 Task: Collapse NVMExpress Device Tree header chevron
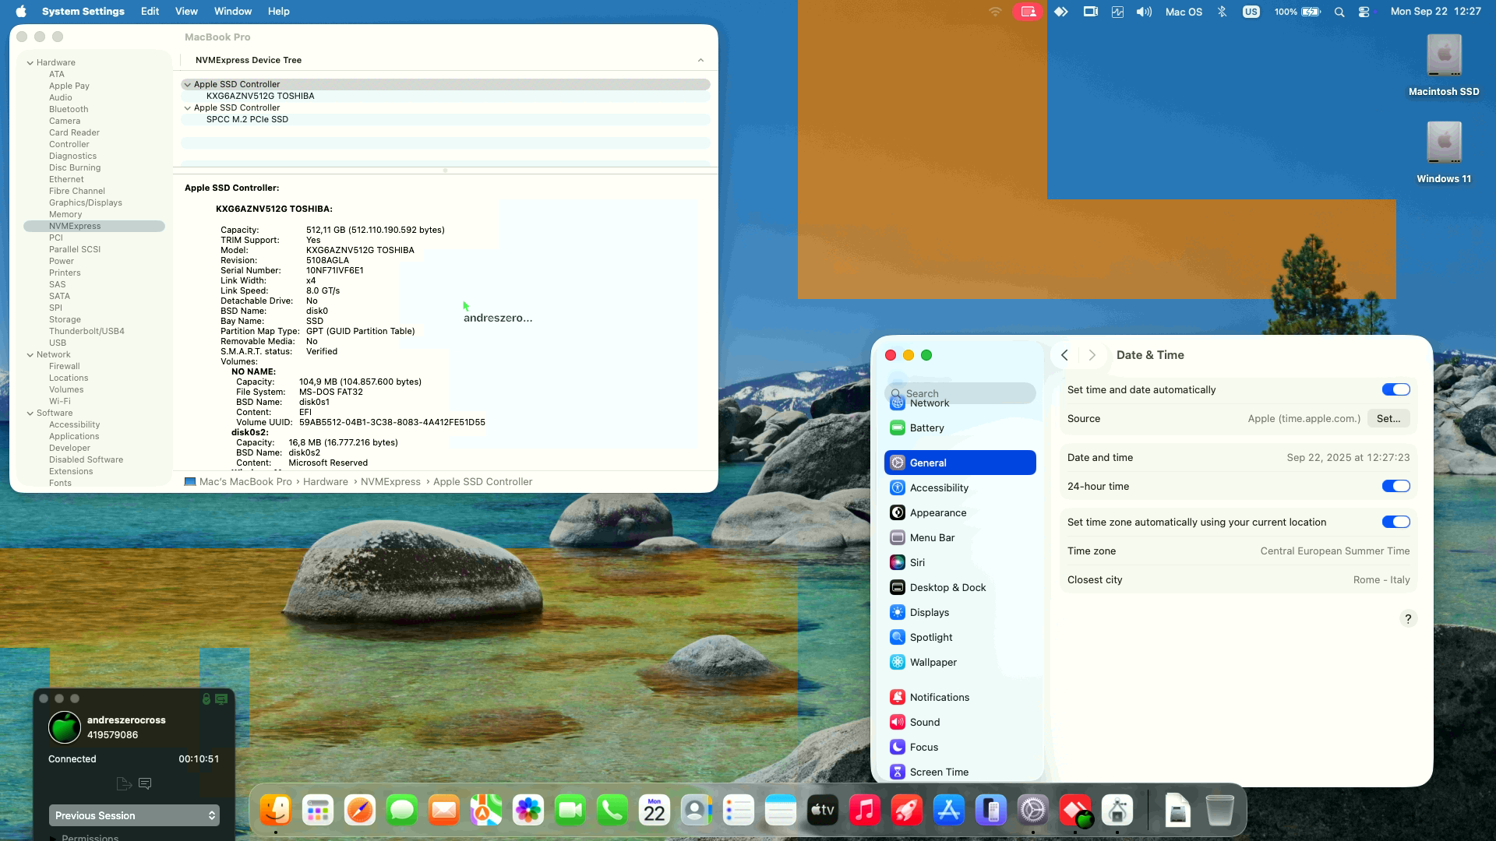pos(700,60)
